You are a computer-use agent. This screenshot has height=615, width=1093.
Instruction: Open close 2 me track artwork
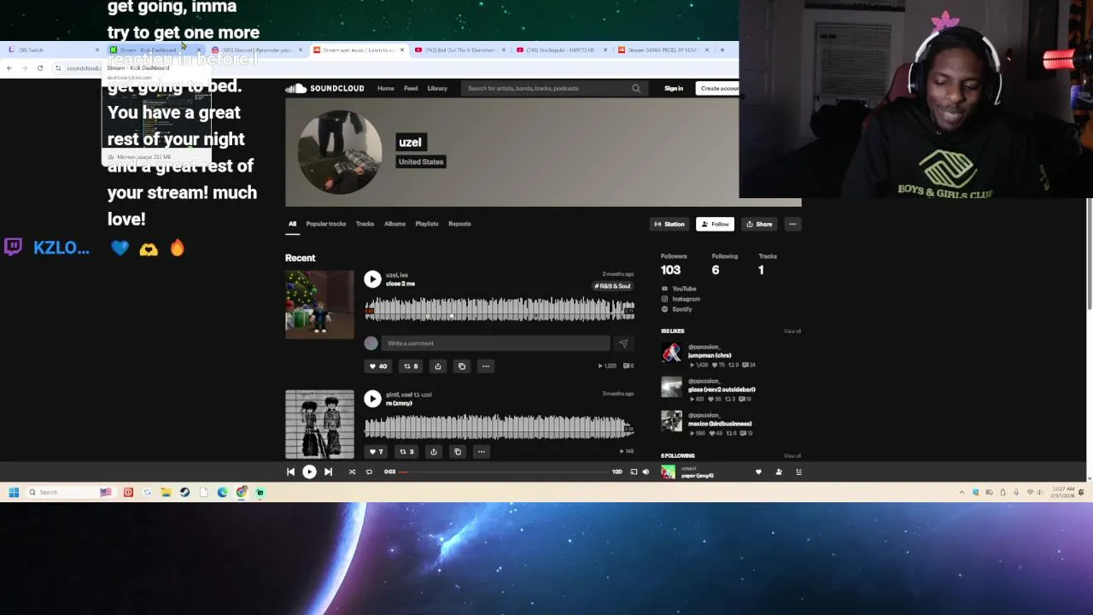pos(319,305)
